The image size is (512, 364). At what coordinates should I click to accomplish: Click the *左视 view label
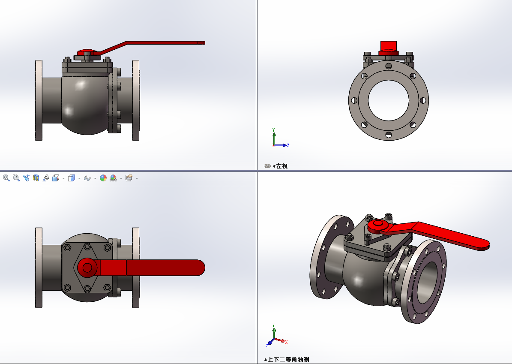click(280, 166)
